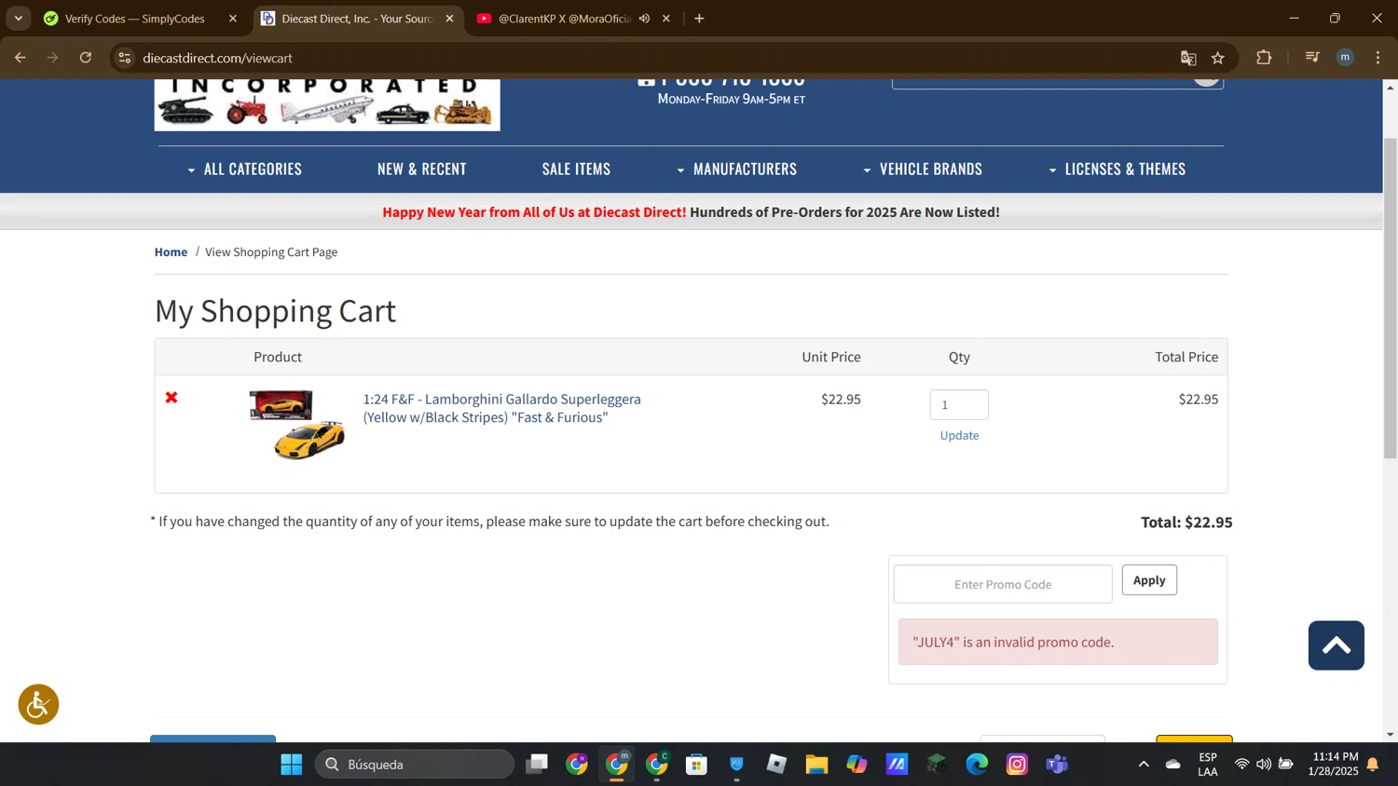
Task: Switch to the Verify Codes SimplyCodes tab
Action: tap(135, 19)
